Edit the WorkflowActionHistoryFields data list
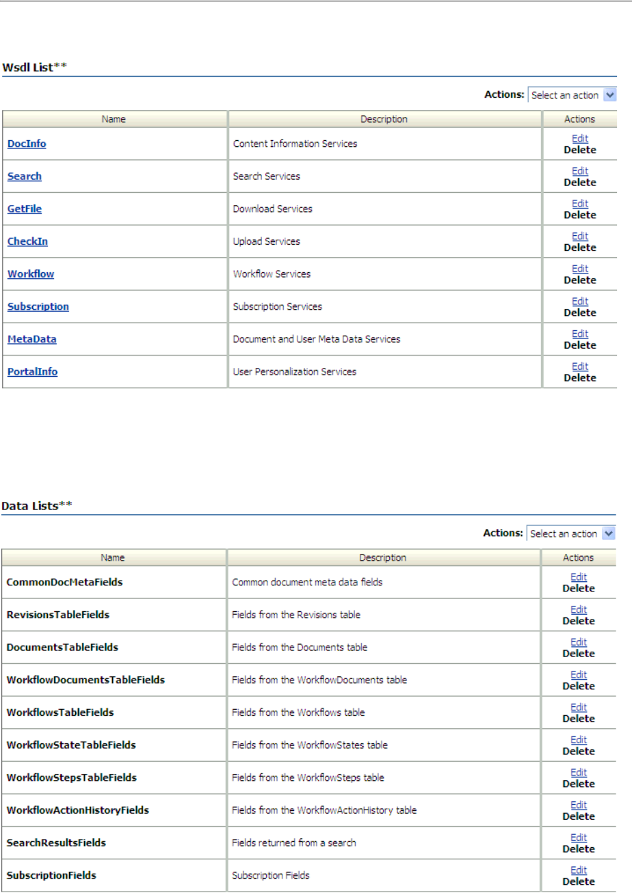Screen dimensions: 632x893 [579, 804]
